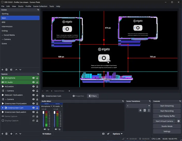The width and height of the screenshot is (182, 141).
Task: Switch audio mixer layout icon
Action: [103, 134]
